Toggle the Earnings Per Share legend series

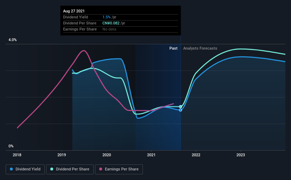(x=119, y=169)
